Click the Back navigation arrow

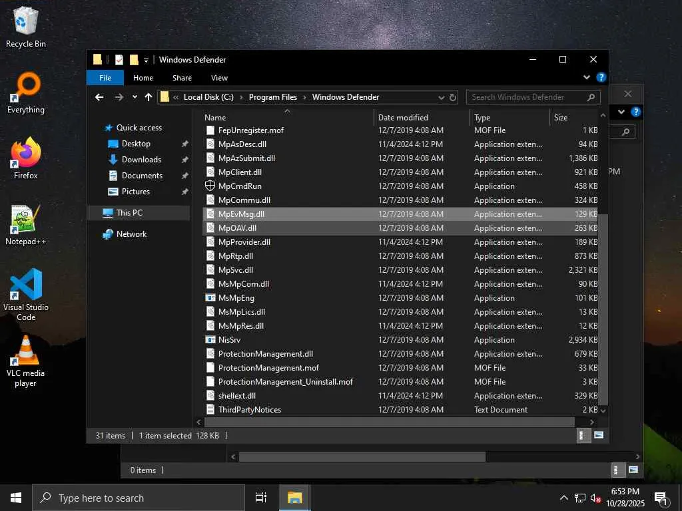100,97
